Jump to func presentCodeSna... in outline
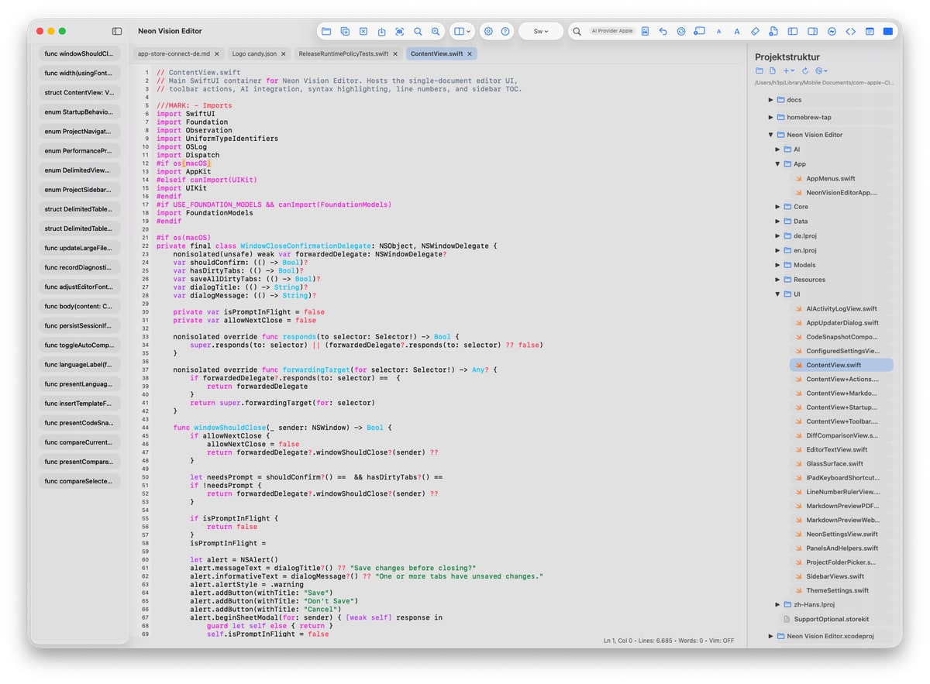Screen dimensions: 930x684 tap(80, 423)
